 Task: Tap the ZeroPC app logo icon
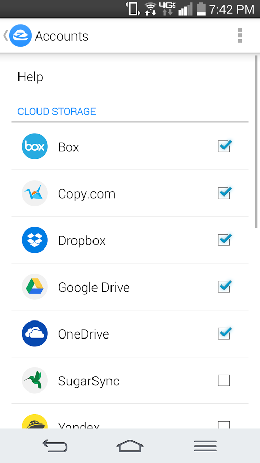click(x=21, y=35)
